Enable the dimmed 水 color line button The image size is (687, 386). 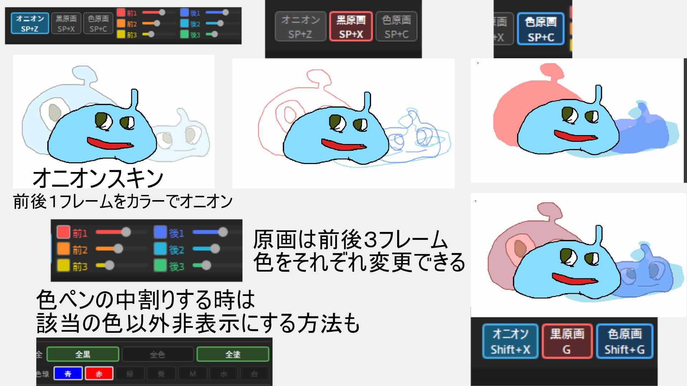[x=224, y=373]
